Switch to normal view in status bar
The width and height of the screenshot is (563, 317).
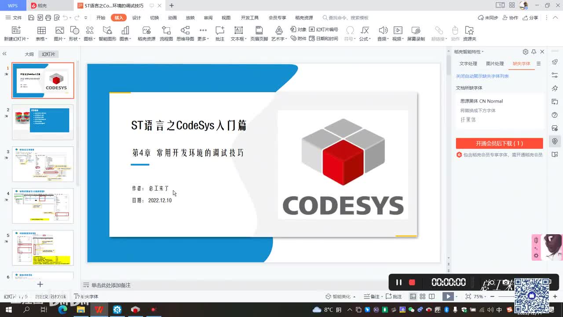tap(413, 297)
